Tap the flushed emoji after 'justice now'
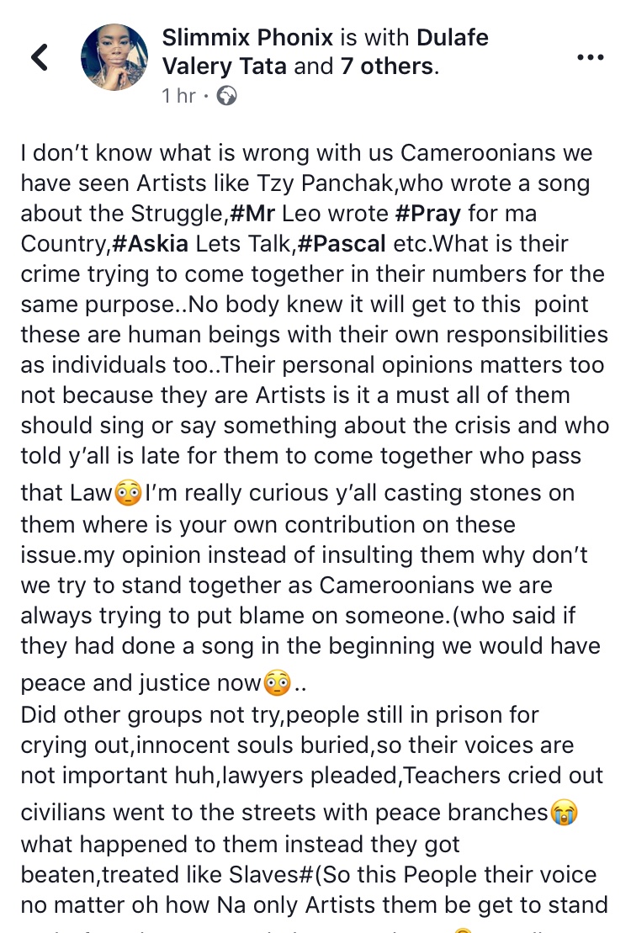The width and height of the screenshot is (631, 933). tap(277, 683)
